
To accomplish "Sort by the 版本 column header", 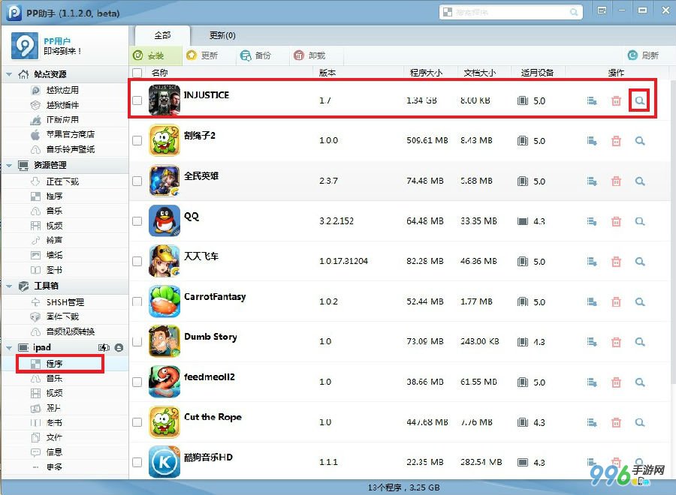I will [327, 73].
